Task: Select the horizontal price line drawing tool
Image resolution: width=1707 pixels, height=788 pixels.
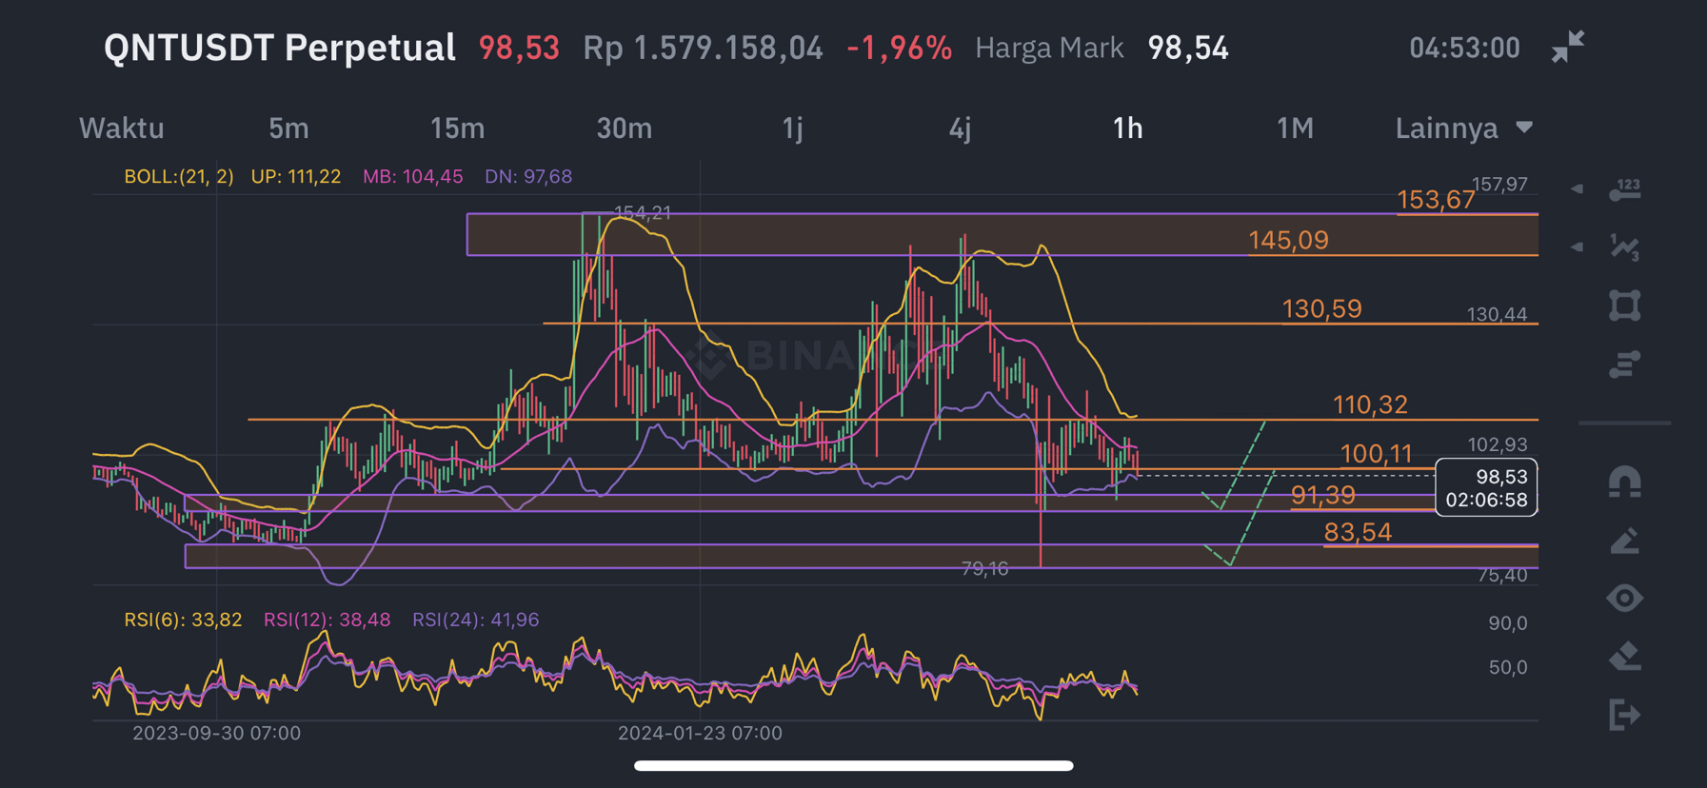Action: [x=1624, y=190]
